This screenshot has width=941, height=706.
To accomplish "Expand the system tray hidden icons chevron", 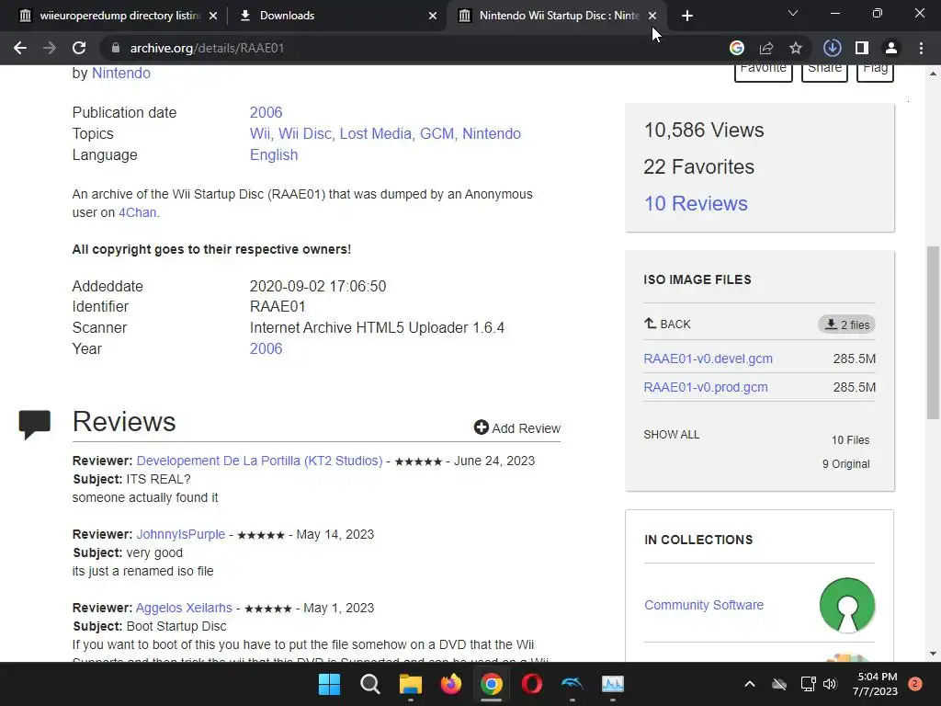I will [750, 684].
